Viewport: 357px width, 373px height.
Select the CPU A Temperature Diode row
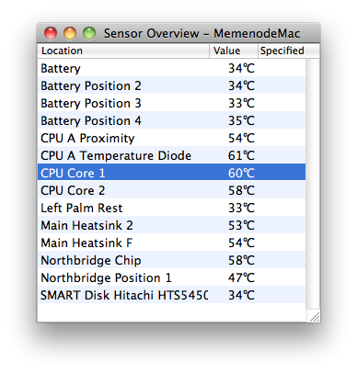[x=171, y=155]
